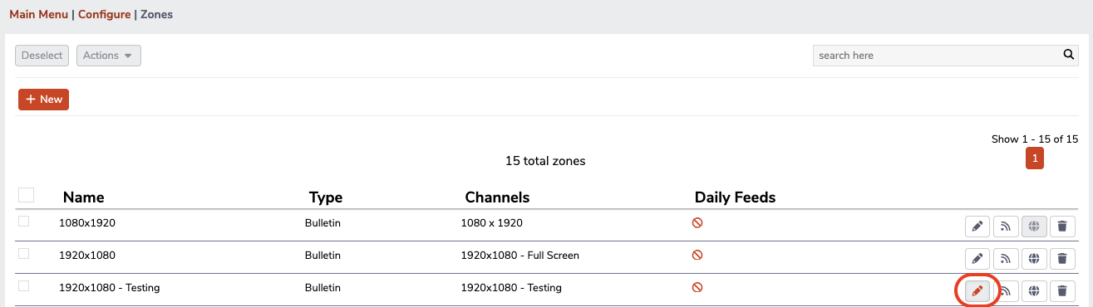
Task: Click Bulletin type in 1920x1080 - Testing row
Action: (x=322, y=288)
